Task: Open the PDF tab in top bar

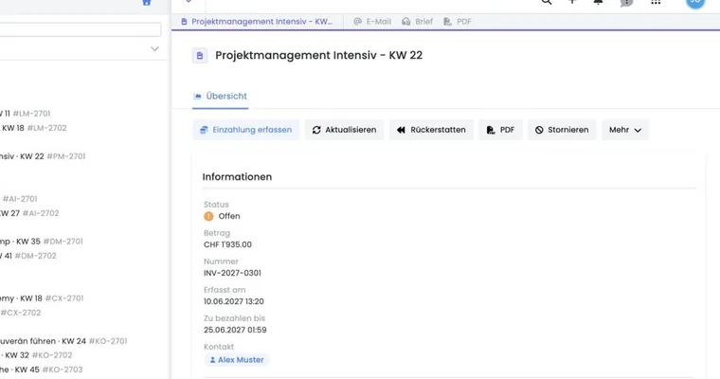Action: 458,22
